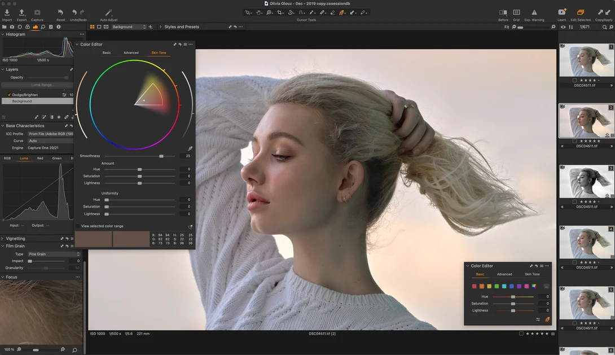This screenshot has width=615, height=355.
Task: Expand the Vignetting panel
Action: coord(3,239)
